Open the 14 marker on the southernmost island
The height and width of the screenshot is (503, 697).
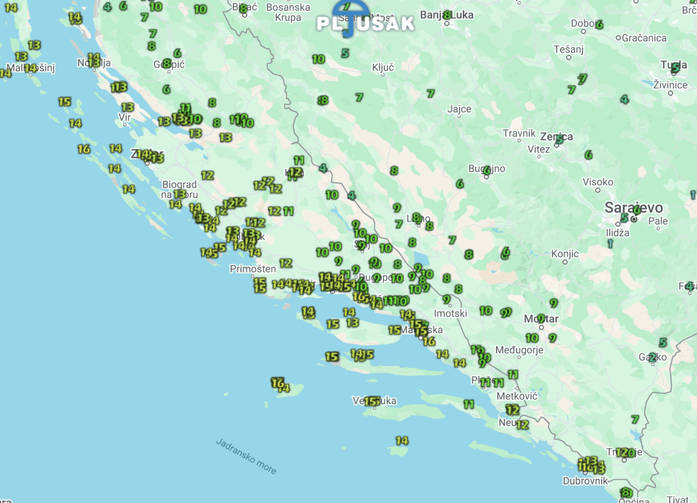click(402, 440)
